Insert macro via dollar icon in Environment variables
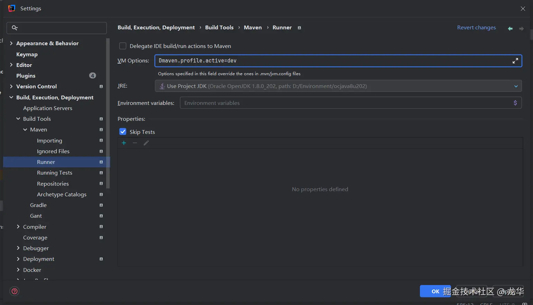This screenshot has width=533, height=305. 515,103
